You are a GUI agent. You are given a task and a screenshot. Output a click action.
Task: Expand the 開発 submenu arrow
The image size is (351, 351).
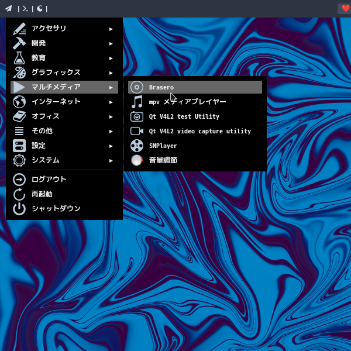coord(111,44)
